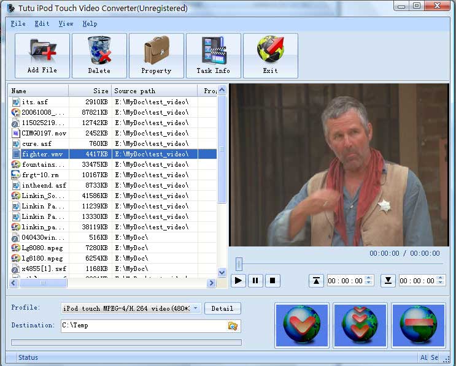Sort file list by Name column
This screenshot has width=456, height=366.
(39, 91)
